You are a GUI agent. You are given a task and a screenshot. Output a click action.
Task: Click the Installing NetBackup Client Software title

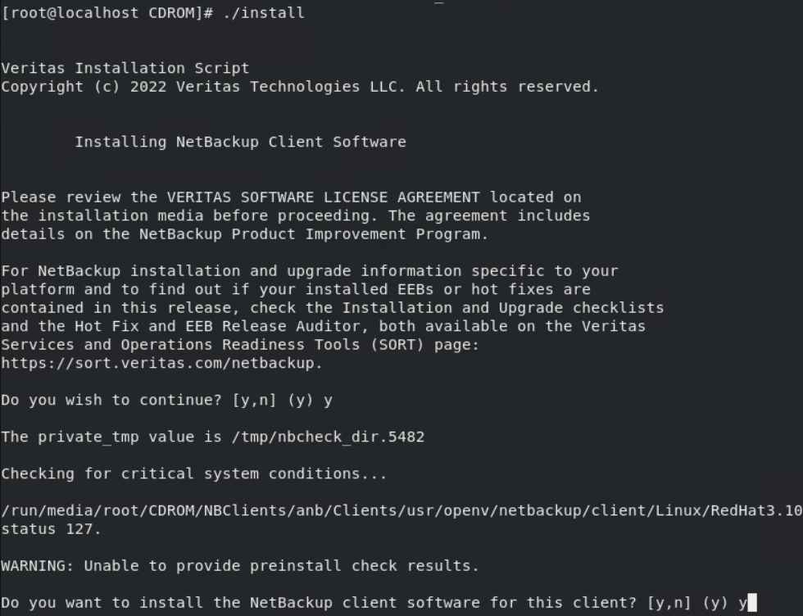(x=241, y=142)
